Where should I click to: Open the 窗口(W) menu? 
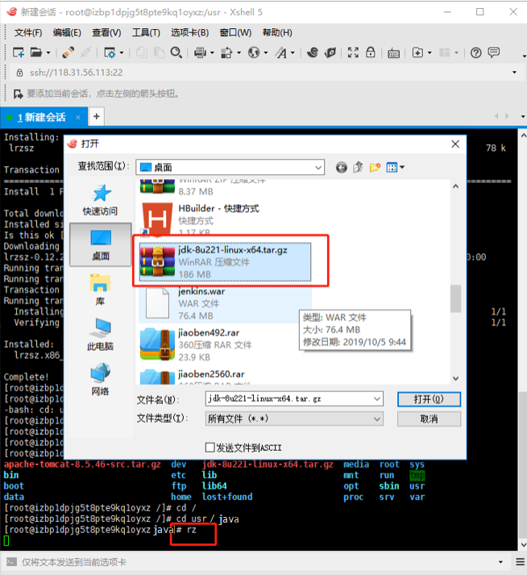pos(235,32)
